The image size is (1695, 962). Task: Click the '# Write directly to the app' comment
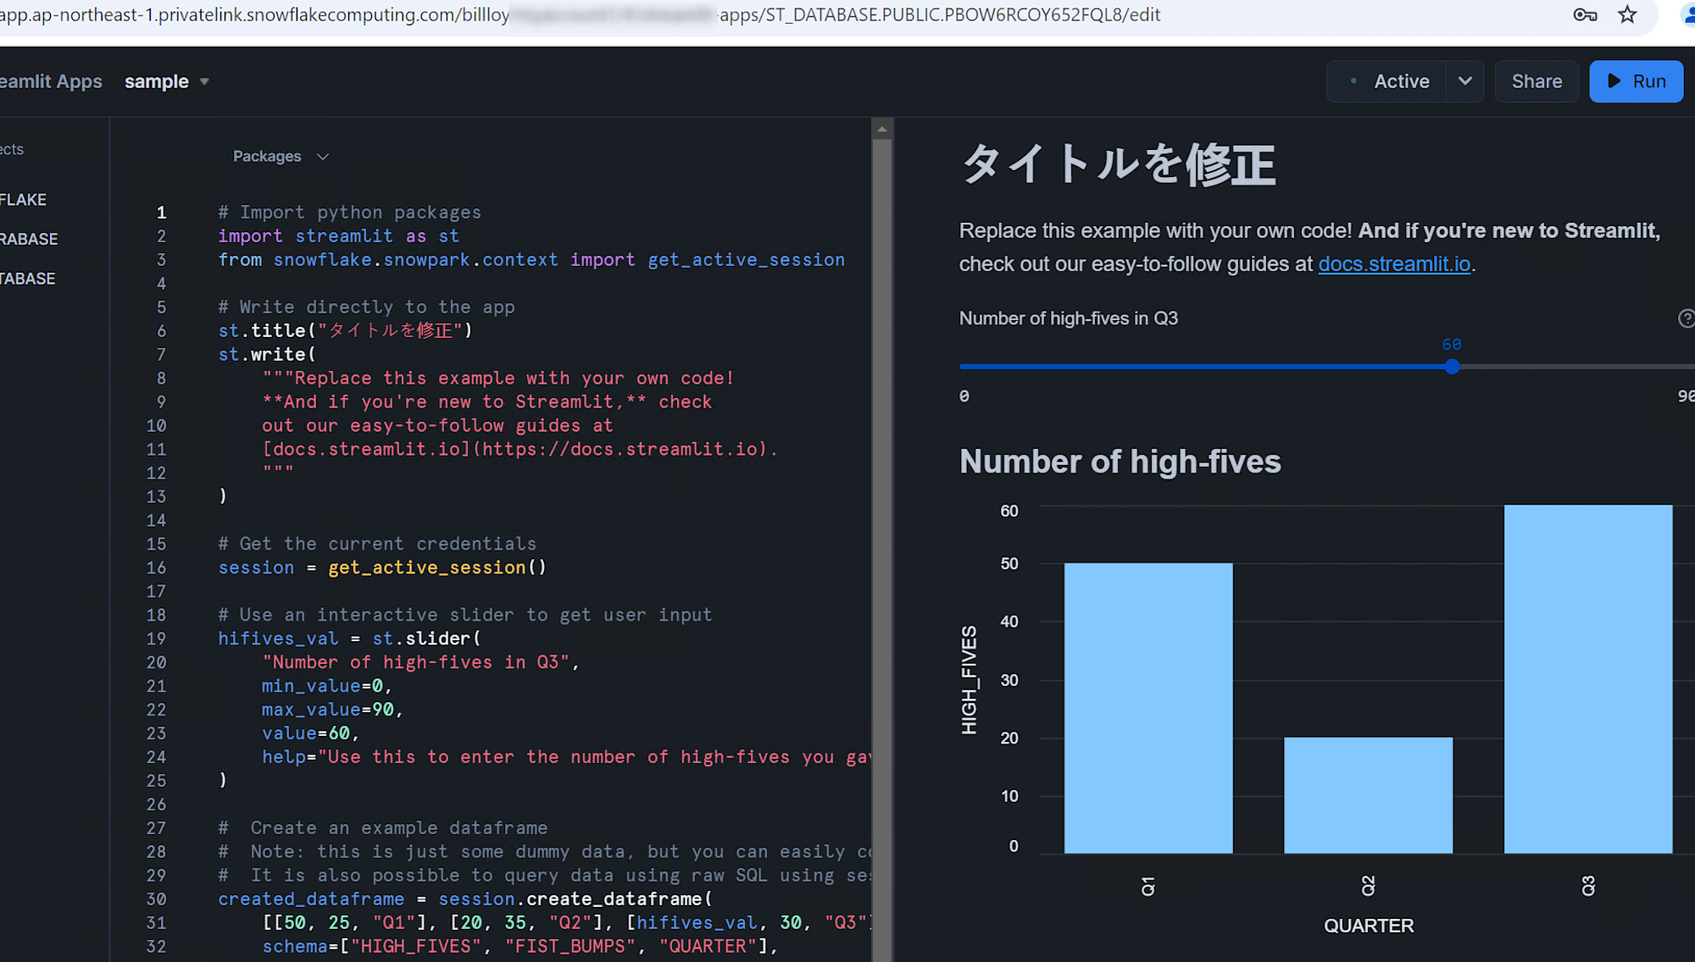click(366, 307)
